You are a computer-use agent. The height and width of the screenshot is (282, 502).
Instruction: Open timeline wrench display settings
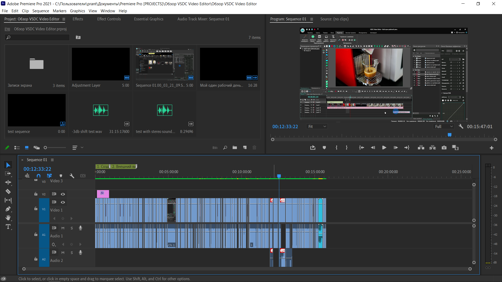[x=72, y=176]
